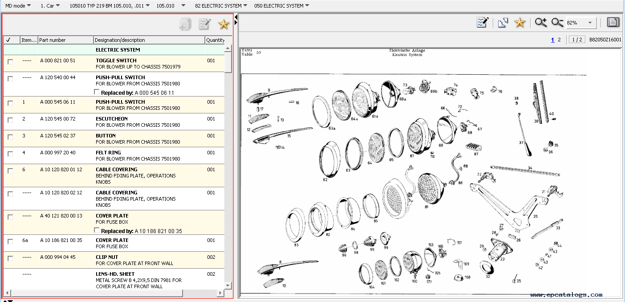Tick the checkbox for the ESCUTCHEON row

pos(10,120)
